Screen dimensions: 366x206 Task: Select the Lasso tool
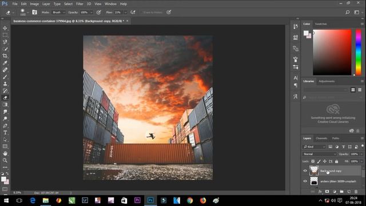tap(5, 42)
